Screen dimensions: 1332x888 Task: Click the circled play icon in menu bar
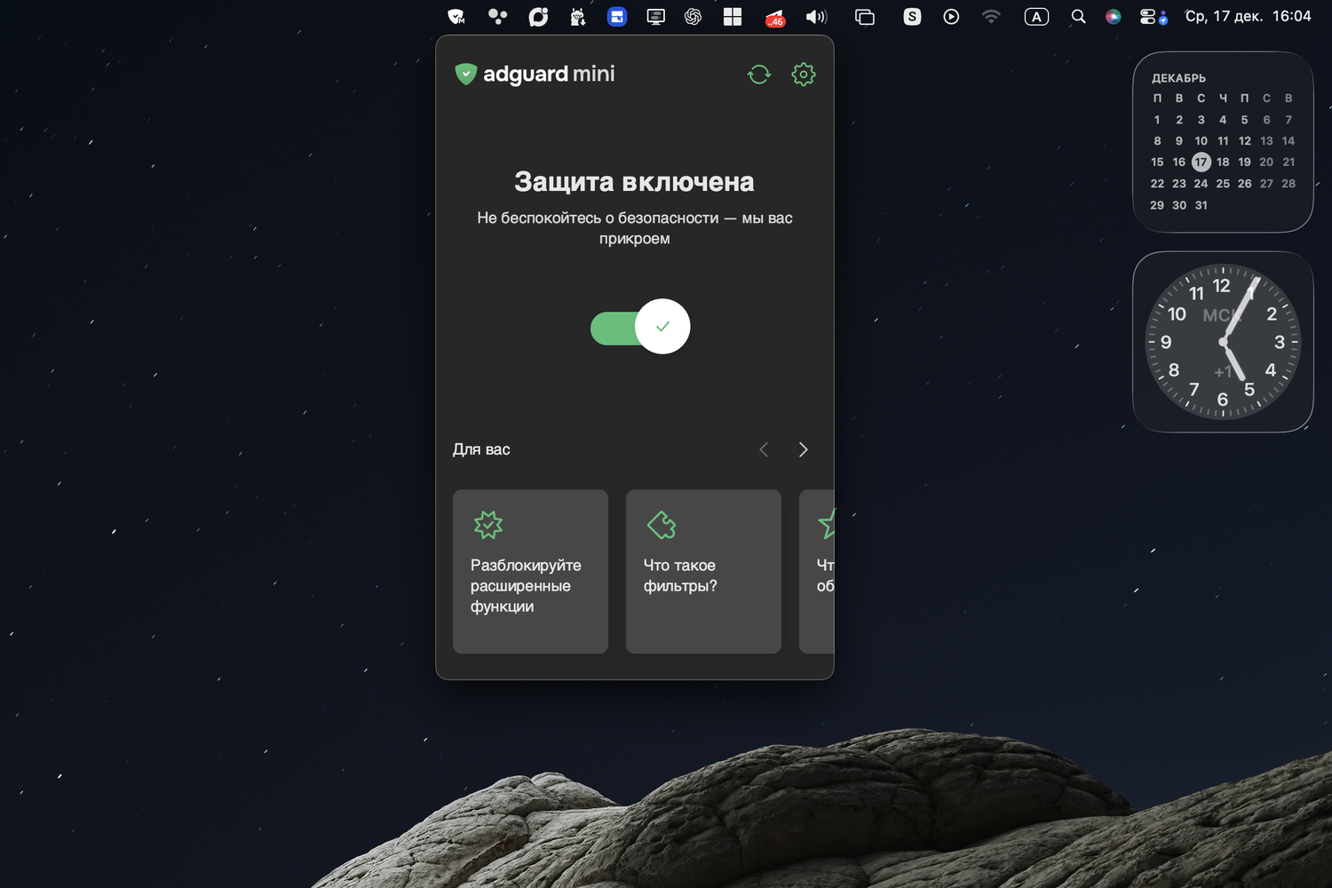click(x=951, y=17)
